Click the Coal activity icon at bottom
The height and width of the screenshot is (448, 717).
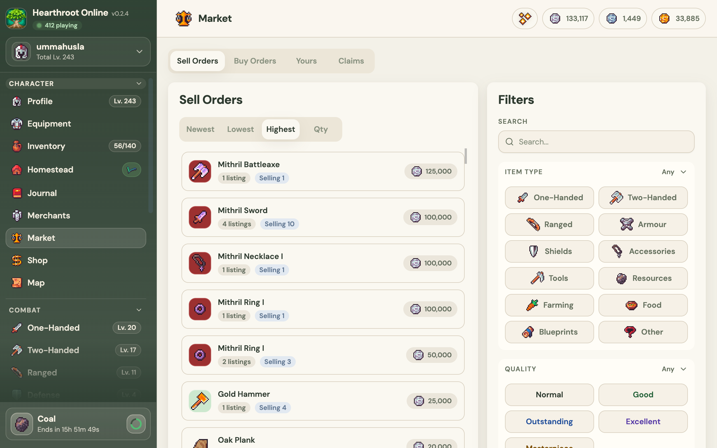(x=22, y=424)
